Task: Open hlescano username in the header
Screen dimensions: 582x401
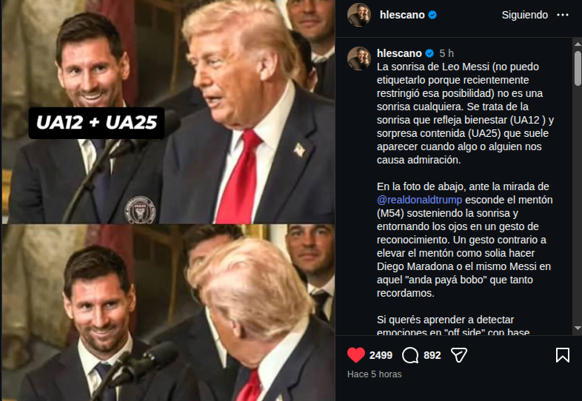Action: point(402,15)
